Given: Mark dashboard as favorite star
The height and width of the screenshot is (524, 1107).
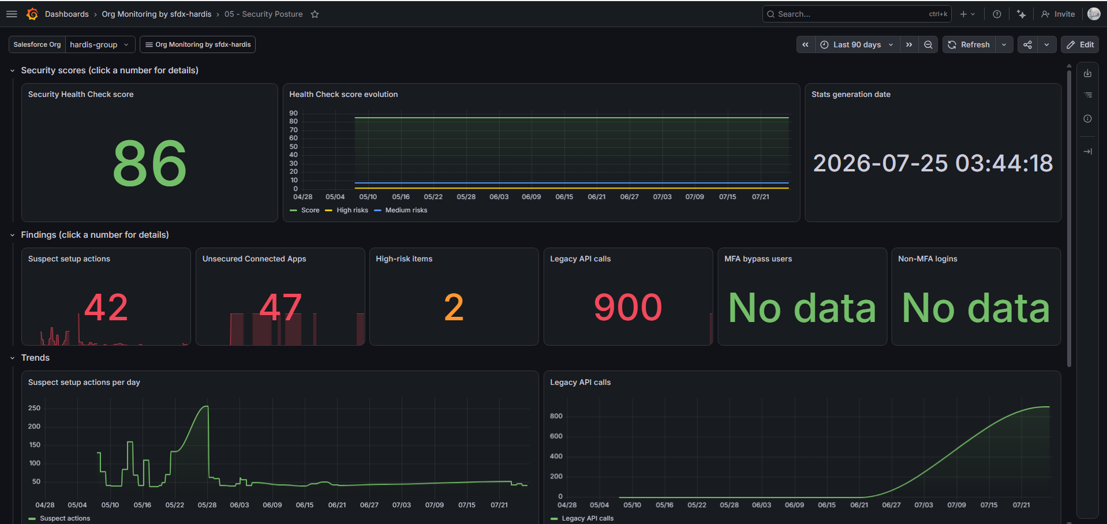Looking at the screenshot, I should pos(315,14).
